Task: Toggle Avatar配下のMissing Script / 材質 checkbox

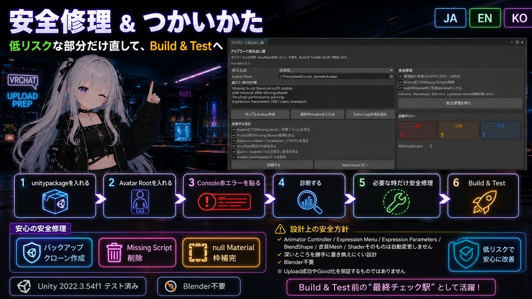Action: click(234, 129)
